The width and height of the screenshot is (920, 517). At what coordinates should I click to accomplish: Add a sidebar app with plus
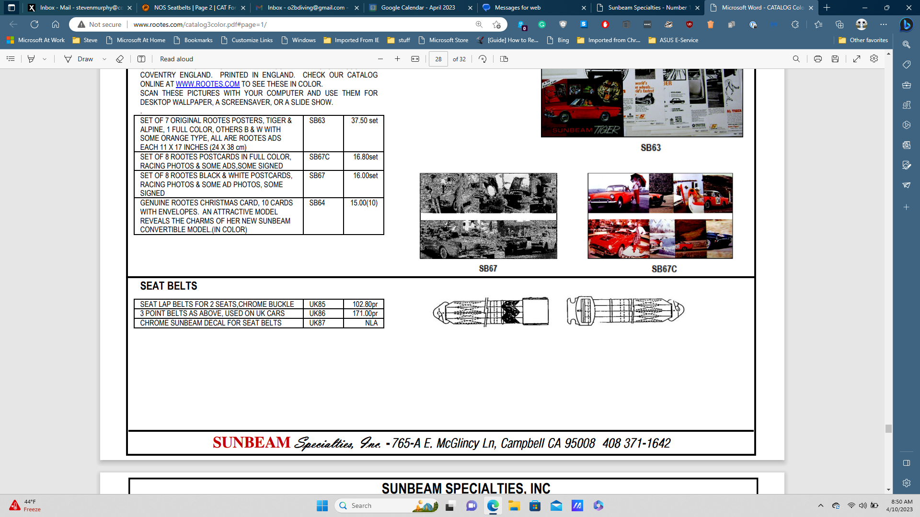tap(906, 207)
